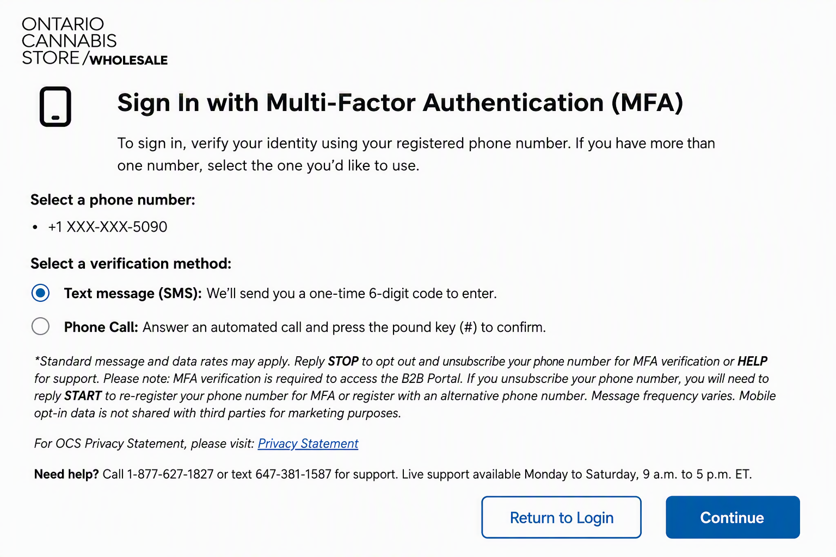
Task: Click the Sign In with MFA heading
Action: point(400,103)
